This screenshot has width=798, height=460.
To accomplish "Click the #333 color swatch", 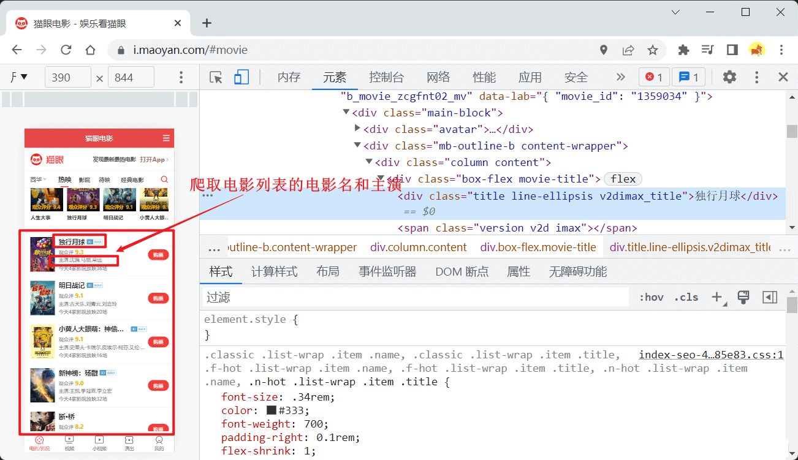I will pos(272,410).
